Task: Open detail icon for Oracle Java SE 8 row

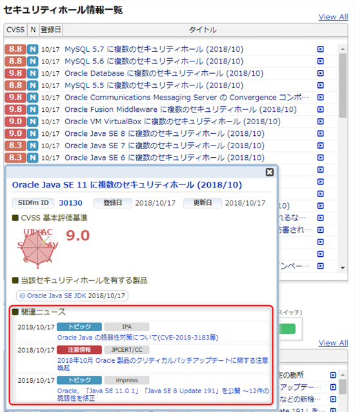Action: [320, 133]
